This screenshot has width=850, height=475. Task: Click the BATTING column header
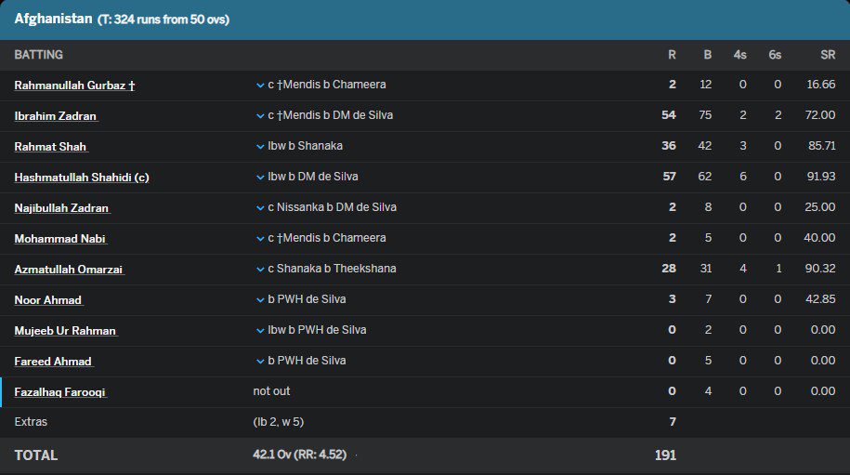39,55
